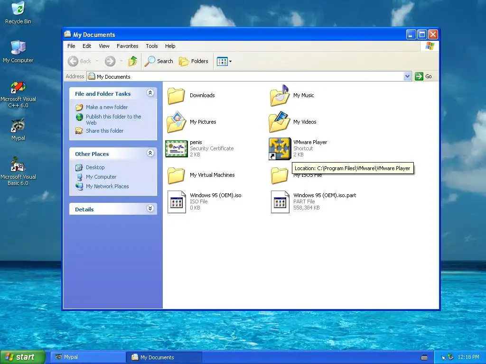Screen dimensions: 486x364
Task: Click the Forward arrow button
Action: tap(110, 61)
